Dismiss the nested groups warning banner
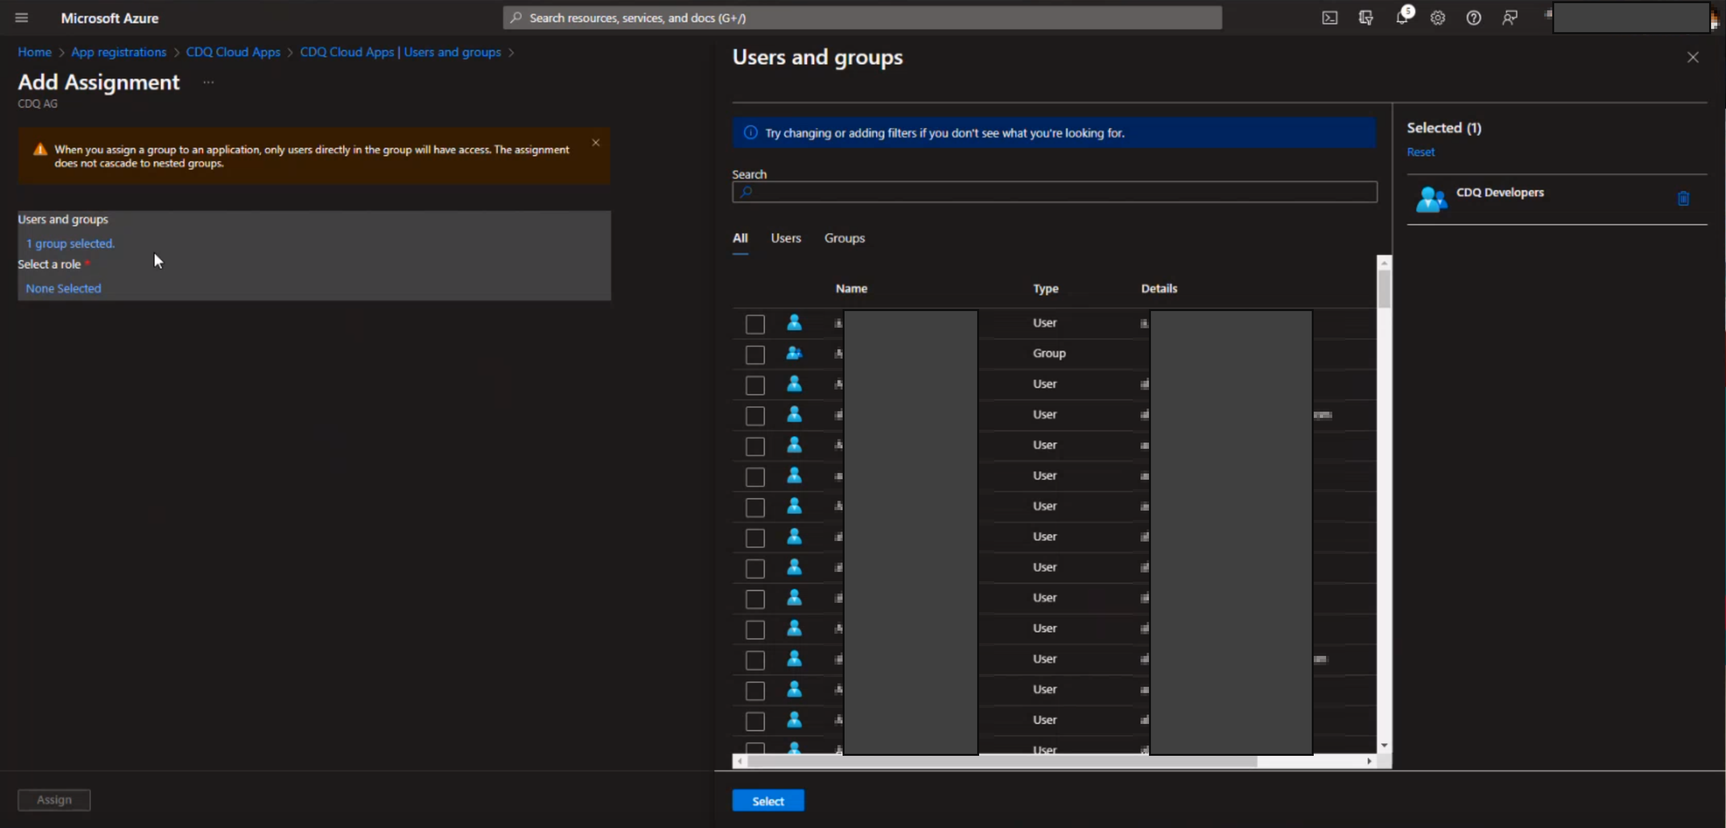 pyautogui.click(x=595, y=143)
